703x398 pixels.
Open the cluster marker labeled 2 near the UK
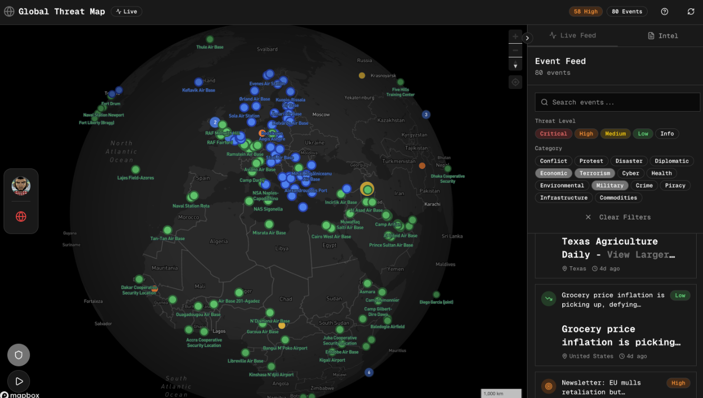[215, 122]
